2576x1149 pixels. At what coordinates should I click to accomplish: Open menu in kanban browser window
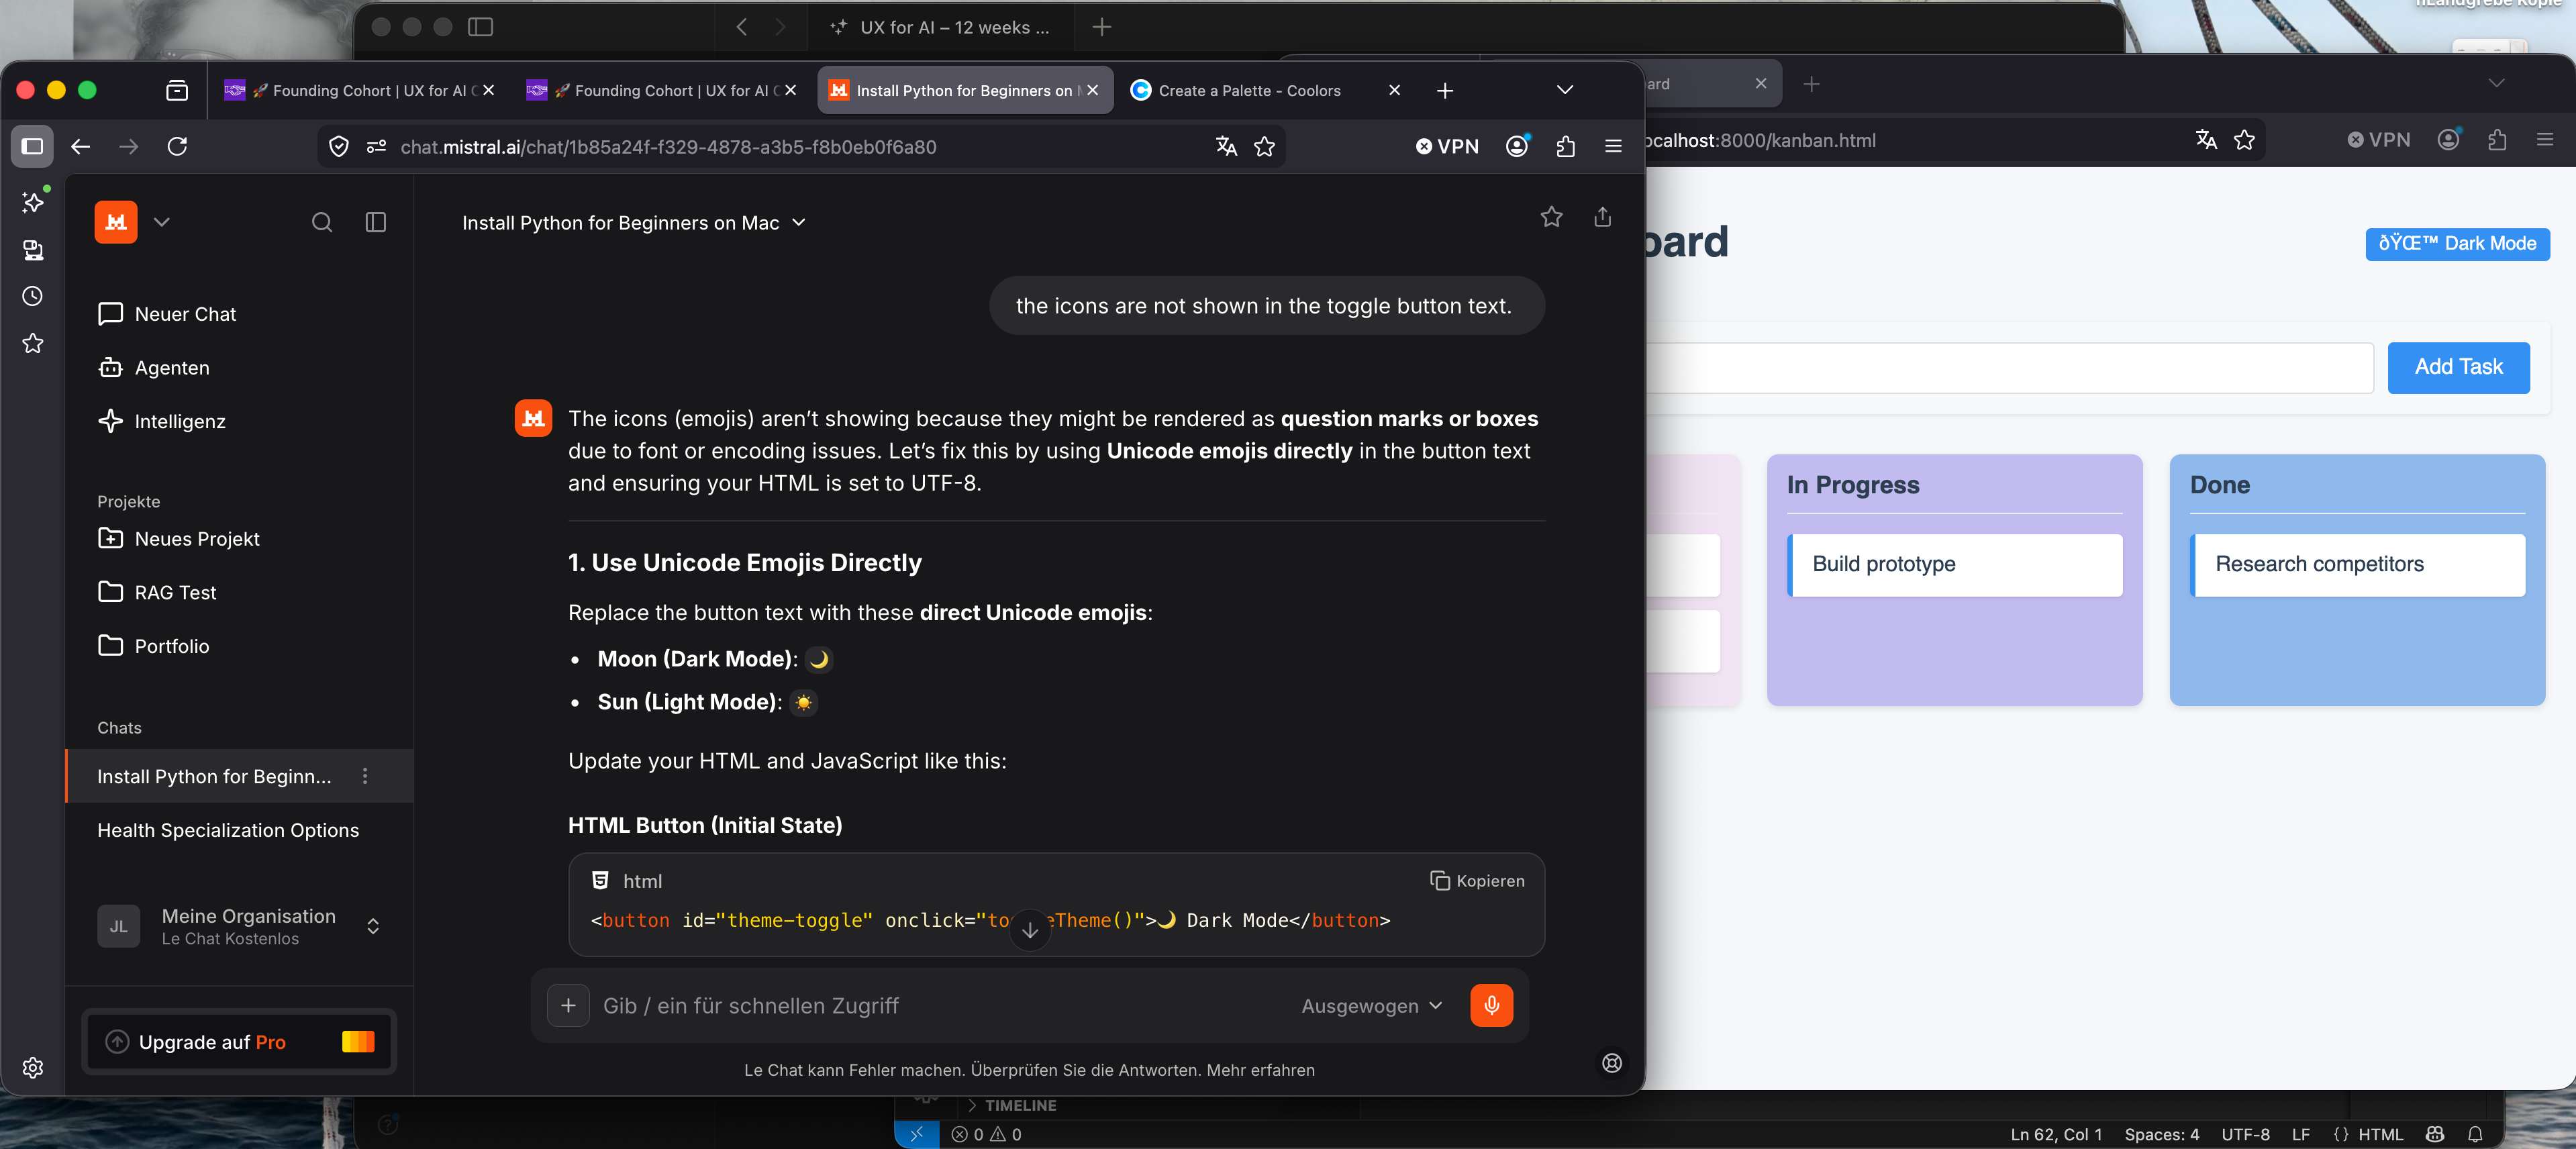point(2545,140)
